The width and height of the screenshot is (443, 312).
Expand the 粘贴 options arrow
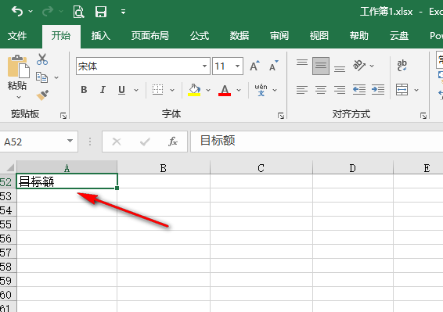click(19, 97)
